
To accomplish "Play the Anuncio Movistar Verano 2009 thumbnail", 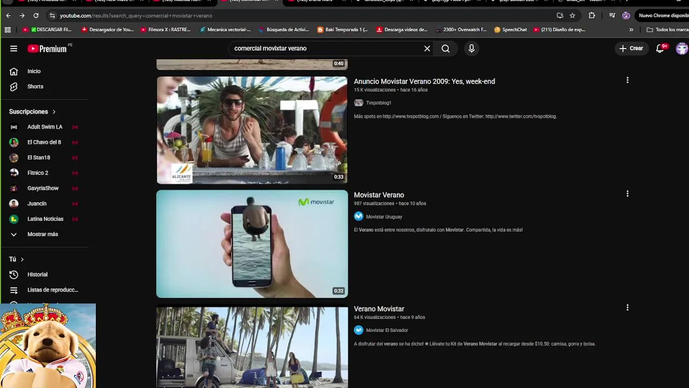I will click(x=252, y=130).
